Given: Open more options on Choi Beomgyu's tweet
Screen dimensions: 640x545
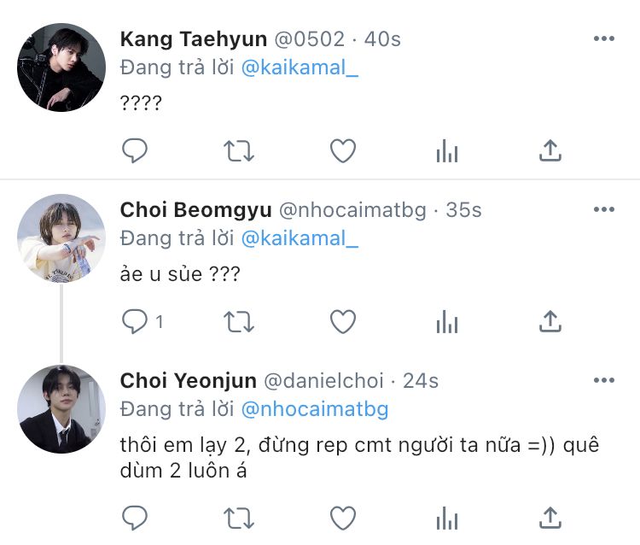Looking at the screenshot, I should (x=603, y=209).
